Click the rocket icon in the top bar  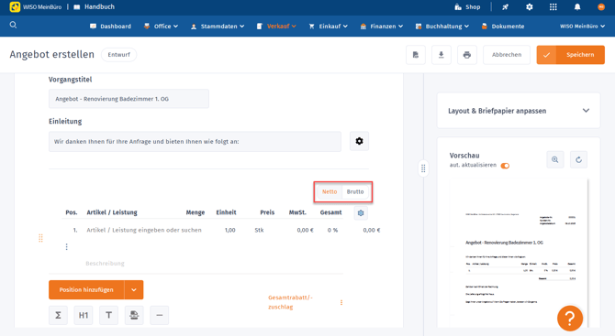pyautogui.click(x=505, y=7)
